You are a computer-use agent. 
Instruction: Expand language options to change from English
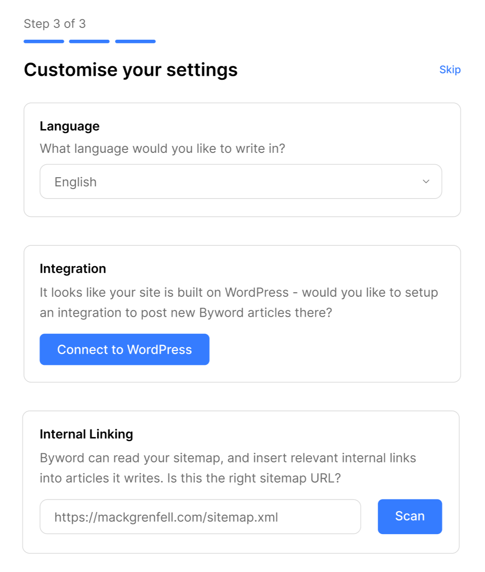[240, 181]
